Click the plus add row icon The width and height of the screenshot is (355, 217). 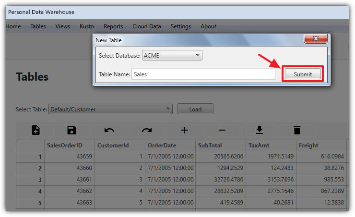pos(185,130)
